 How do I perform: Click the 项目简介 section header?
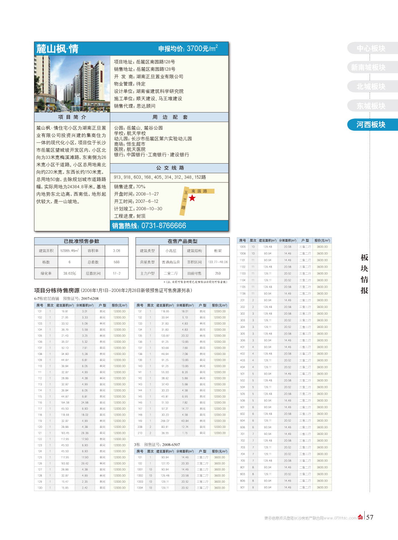(x=72, y=117)
